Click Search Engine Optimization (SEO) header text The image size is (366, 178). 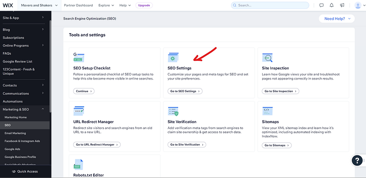click(90, 18)
